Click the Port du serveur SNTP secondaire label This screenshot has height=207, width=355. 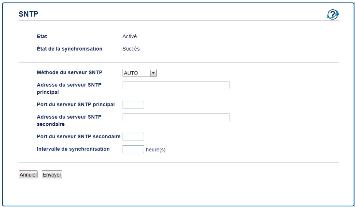(79, 136)
